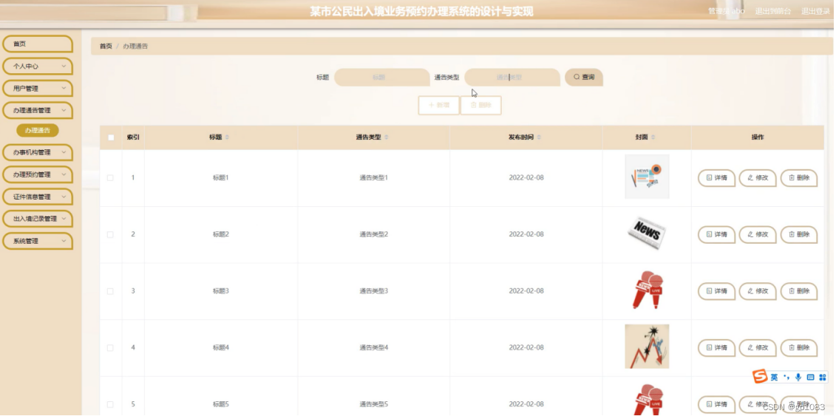Click the 新增 add button
836x419 pixels.
[439, 105]
